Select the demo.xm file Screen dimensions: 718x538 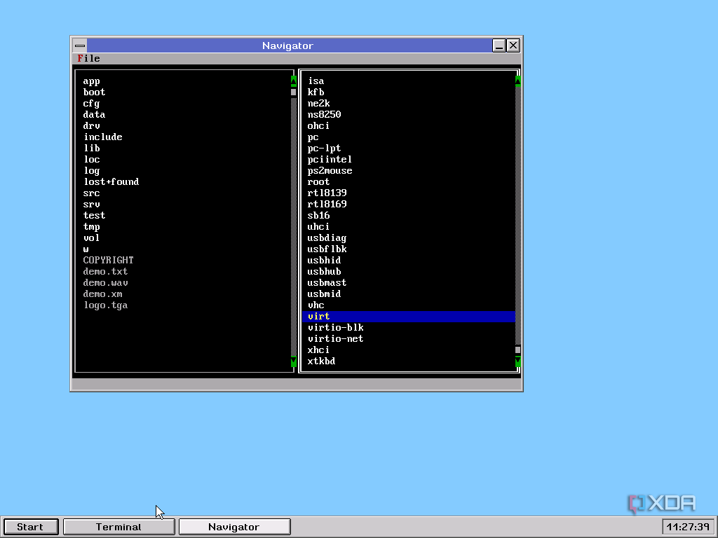(x=103, y=294)
